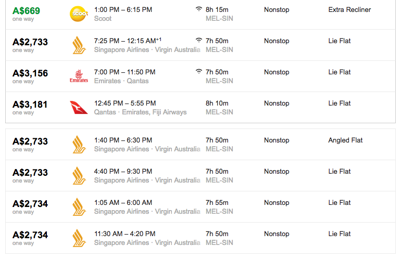Click the Extra Recliner seat label
The width and height of the screenshot is (401, 259).
point(349,10)
